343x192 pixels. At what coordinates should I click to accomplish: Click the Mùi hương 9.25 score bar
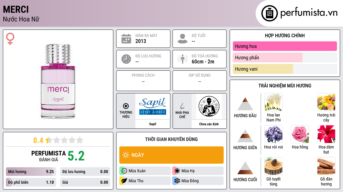31,172
